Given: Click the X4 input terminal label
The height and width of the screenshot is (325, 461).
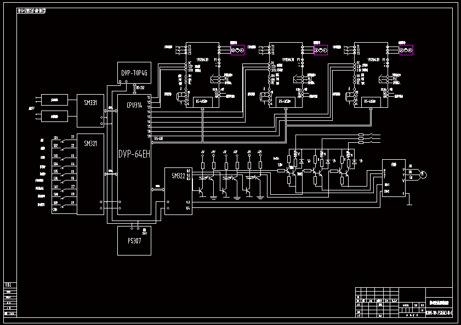Looking at the screenshot, I should (x=72, y=164).
